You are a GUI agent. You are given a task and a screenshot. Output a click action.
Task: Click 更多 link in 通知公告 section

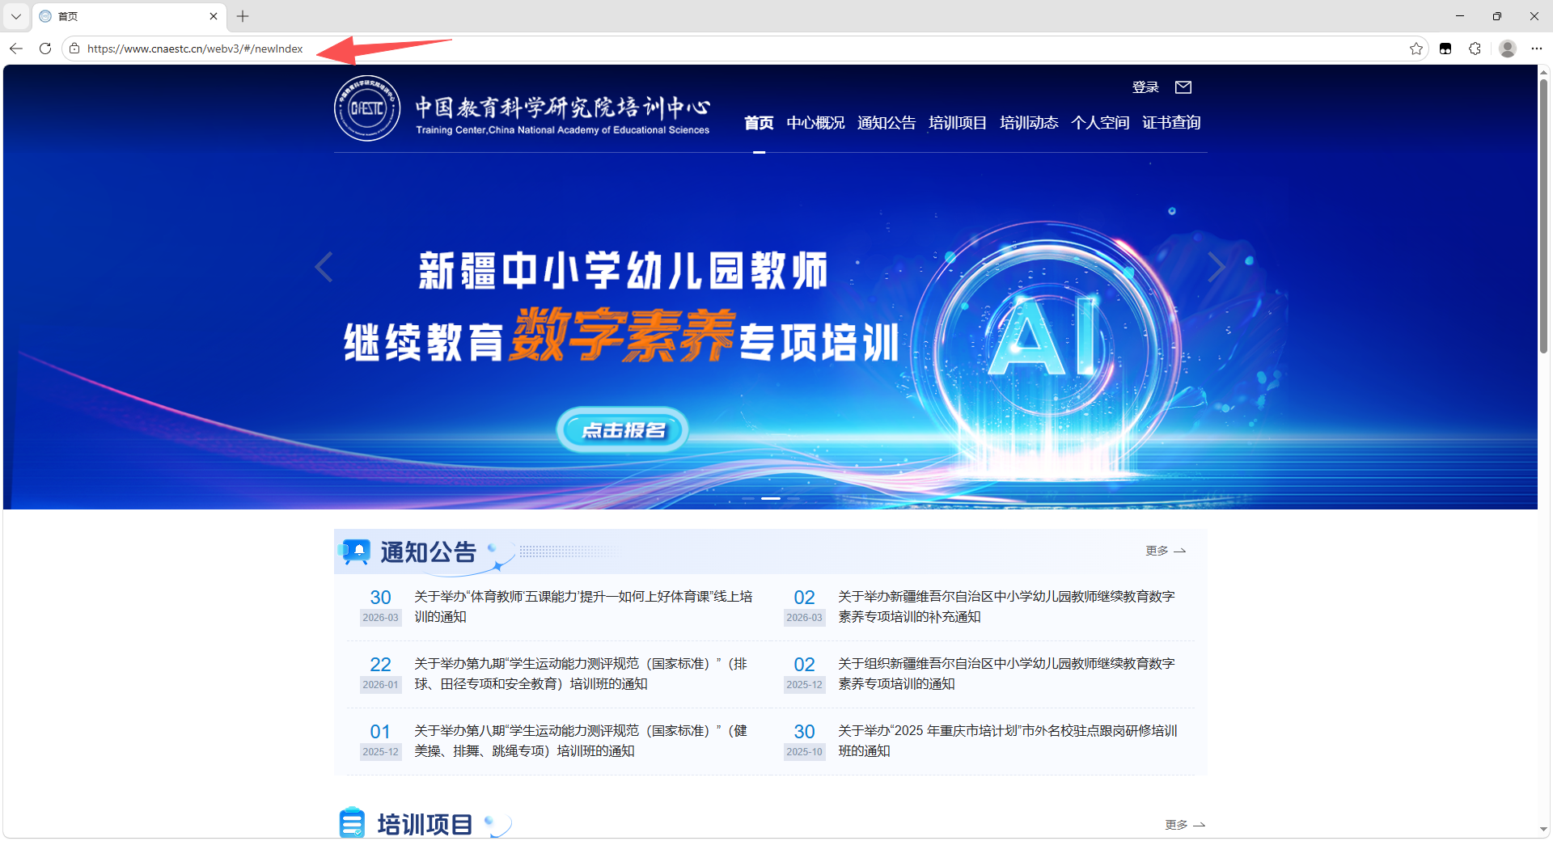tap(1165, 551)
